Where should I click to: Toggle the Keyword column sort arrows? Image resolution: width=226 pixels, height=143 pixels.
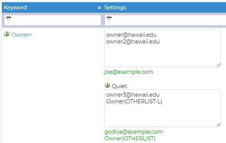tap(99, 7)
